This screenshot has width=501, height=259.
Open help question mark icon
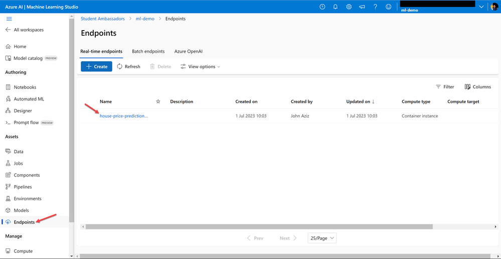(x=376, y=7)
